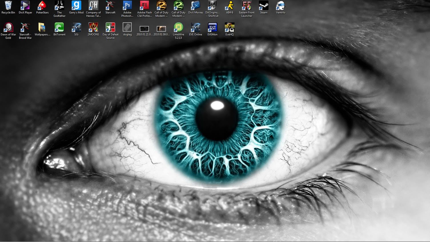This screenshot has width=430, height=242.
Task: Select the AIM 6 running man icon
Action: 230,5
